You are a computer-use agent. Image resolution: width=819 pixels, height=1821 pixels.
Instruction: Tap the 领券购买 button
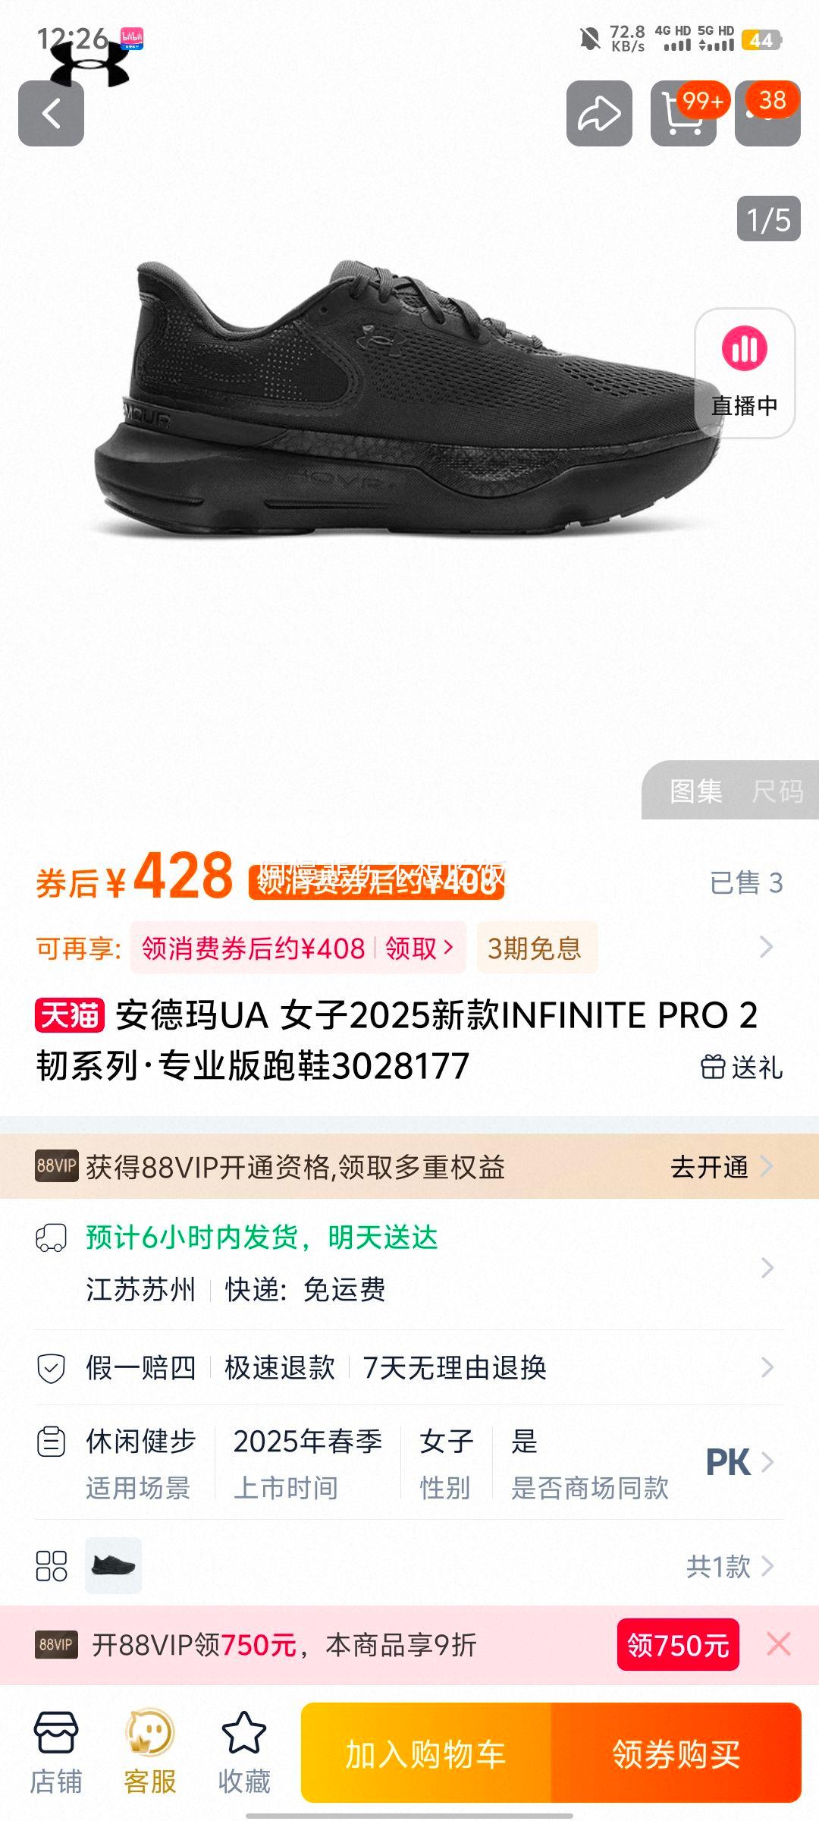pyautogui.click(x=676, y=1753)
